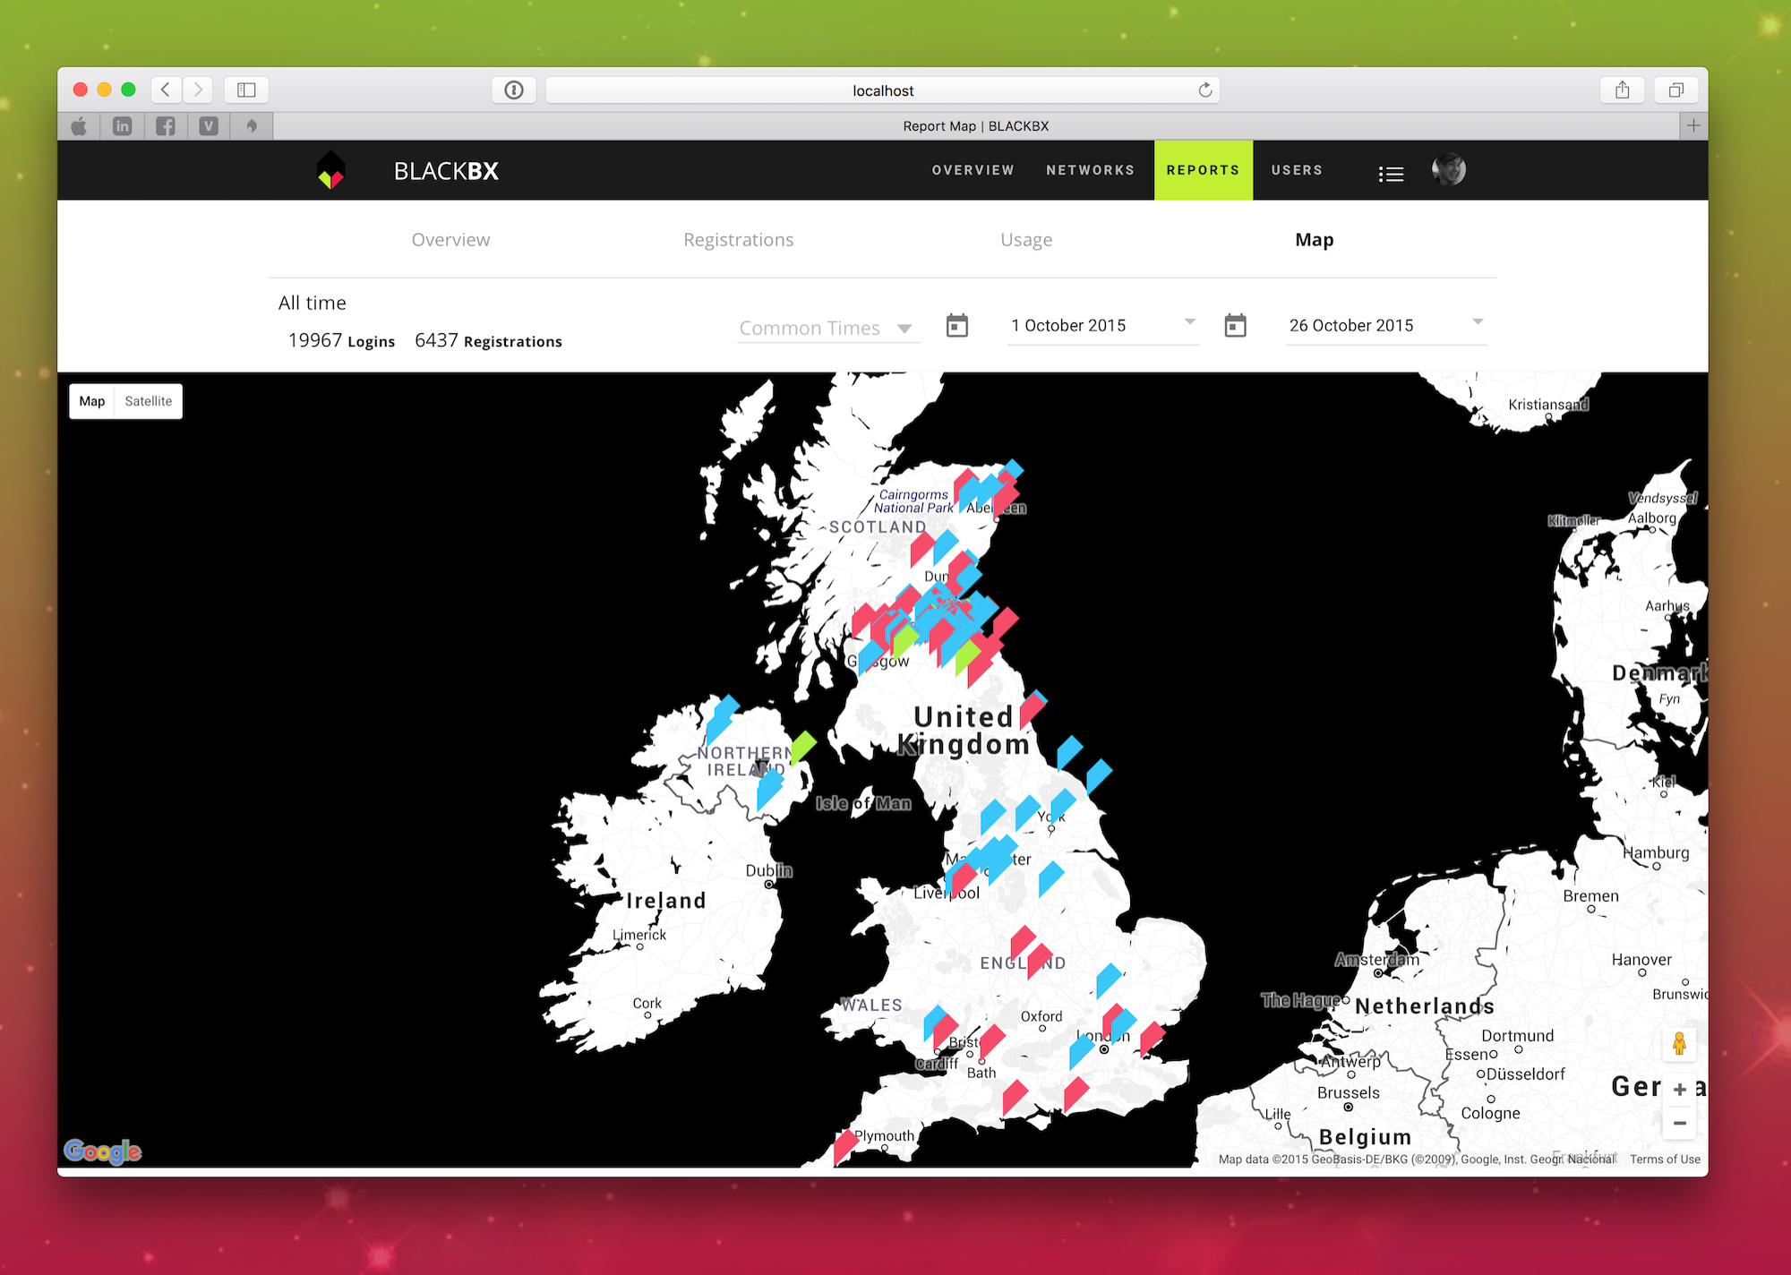This screenshot has height=1275, width=1791.
Task: Click the BlackBX diamond logo icon
Action: click(x=331, y=170)
